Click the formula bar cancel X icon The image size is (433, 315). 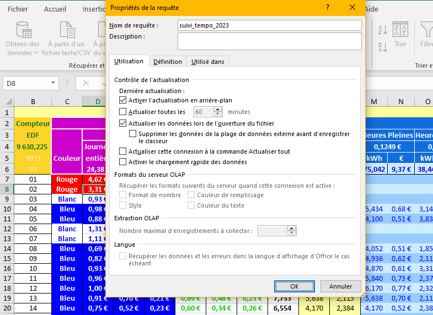click(x=86, y=83)
